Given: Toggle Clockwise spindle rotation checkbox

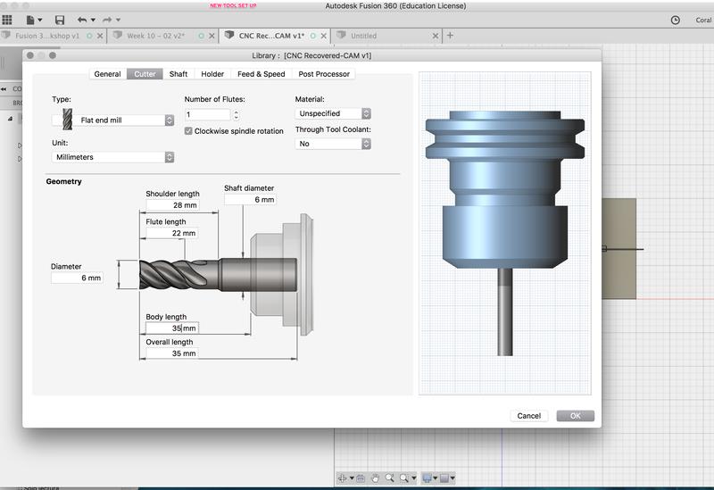Looking at the screenshot, I should pos(188,131).
